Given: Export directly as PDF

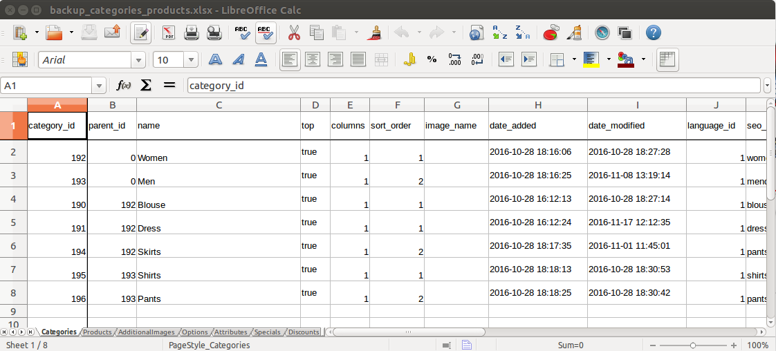Looking at the screenshot, I should [169, 32].
